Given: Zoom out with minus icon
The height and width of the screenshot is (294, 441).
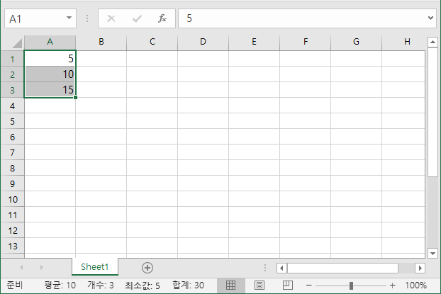Looking at the screenshot, I should [x=309, y=285].
